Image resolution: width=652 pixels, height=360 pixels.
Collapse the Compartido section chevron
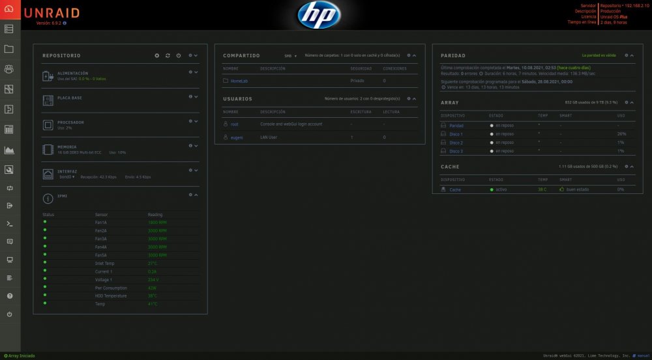click(x=414, y=55)
